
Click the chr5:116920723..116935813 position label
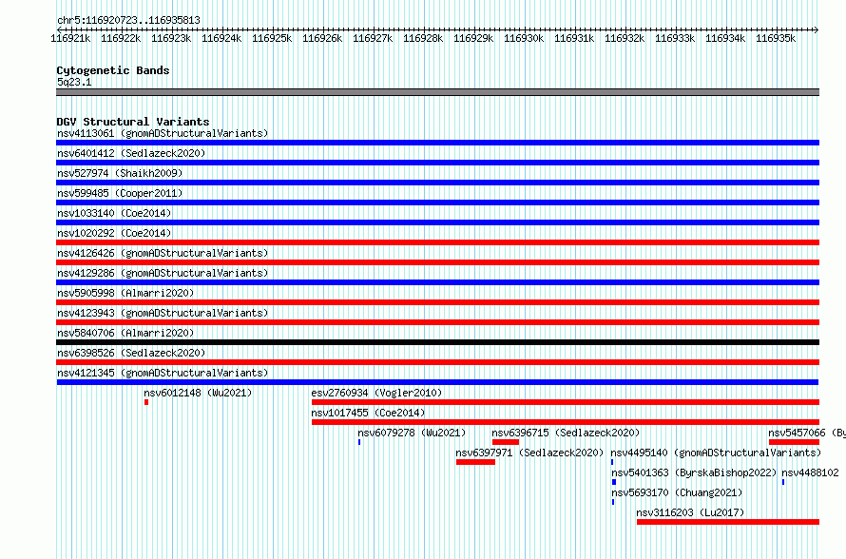pyautogui.click(x=128, y=20)
